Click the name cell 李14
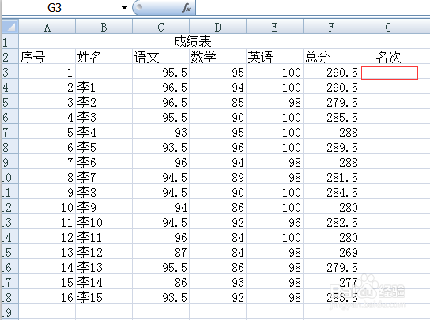 click(x=104, y=281)
